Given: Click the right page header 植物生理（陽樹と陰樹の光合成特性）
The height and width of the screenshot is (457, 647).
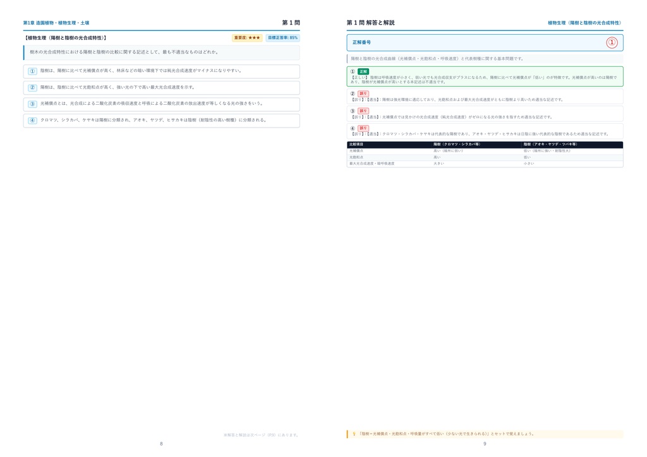Looking at the screenshot, I should (585, 23).
